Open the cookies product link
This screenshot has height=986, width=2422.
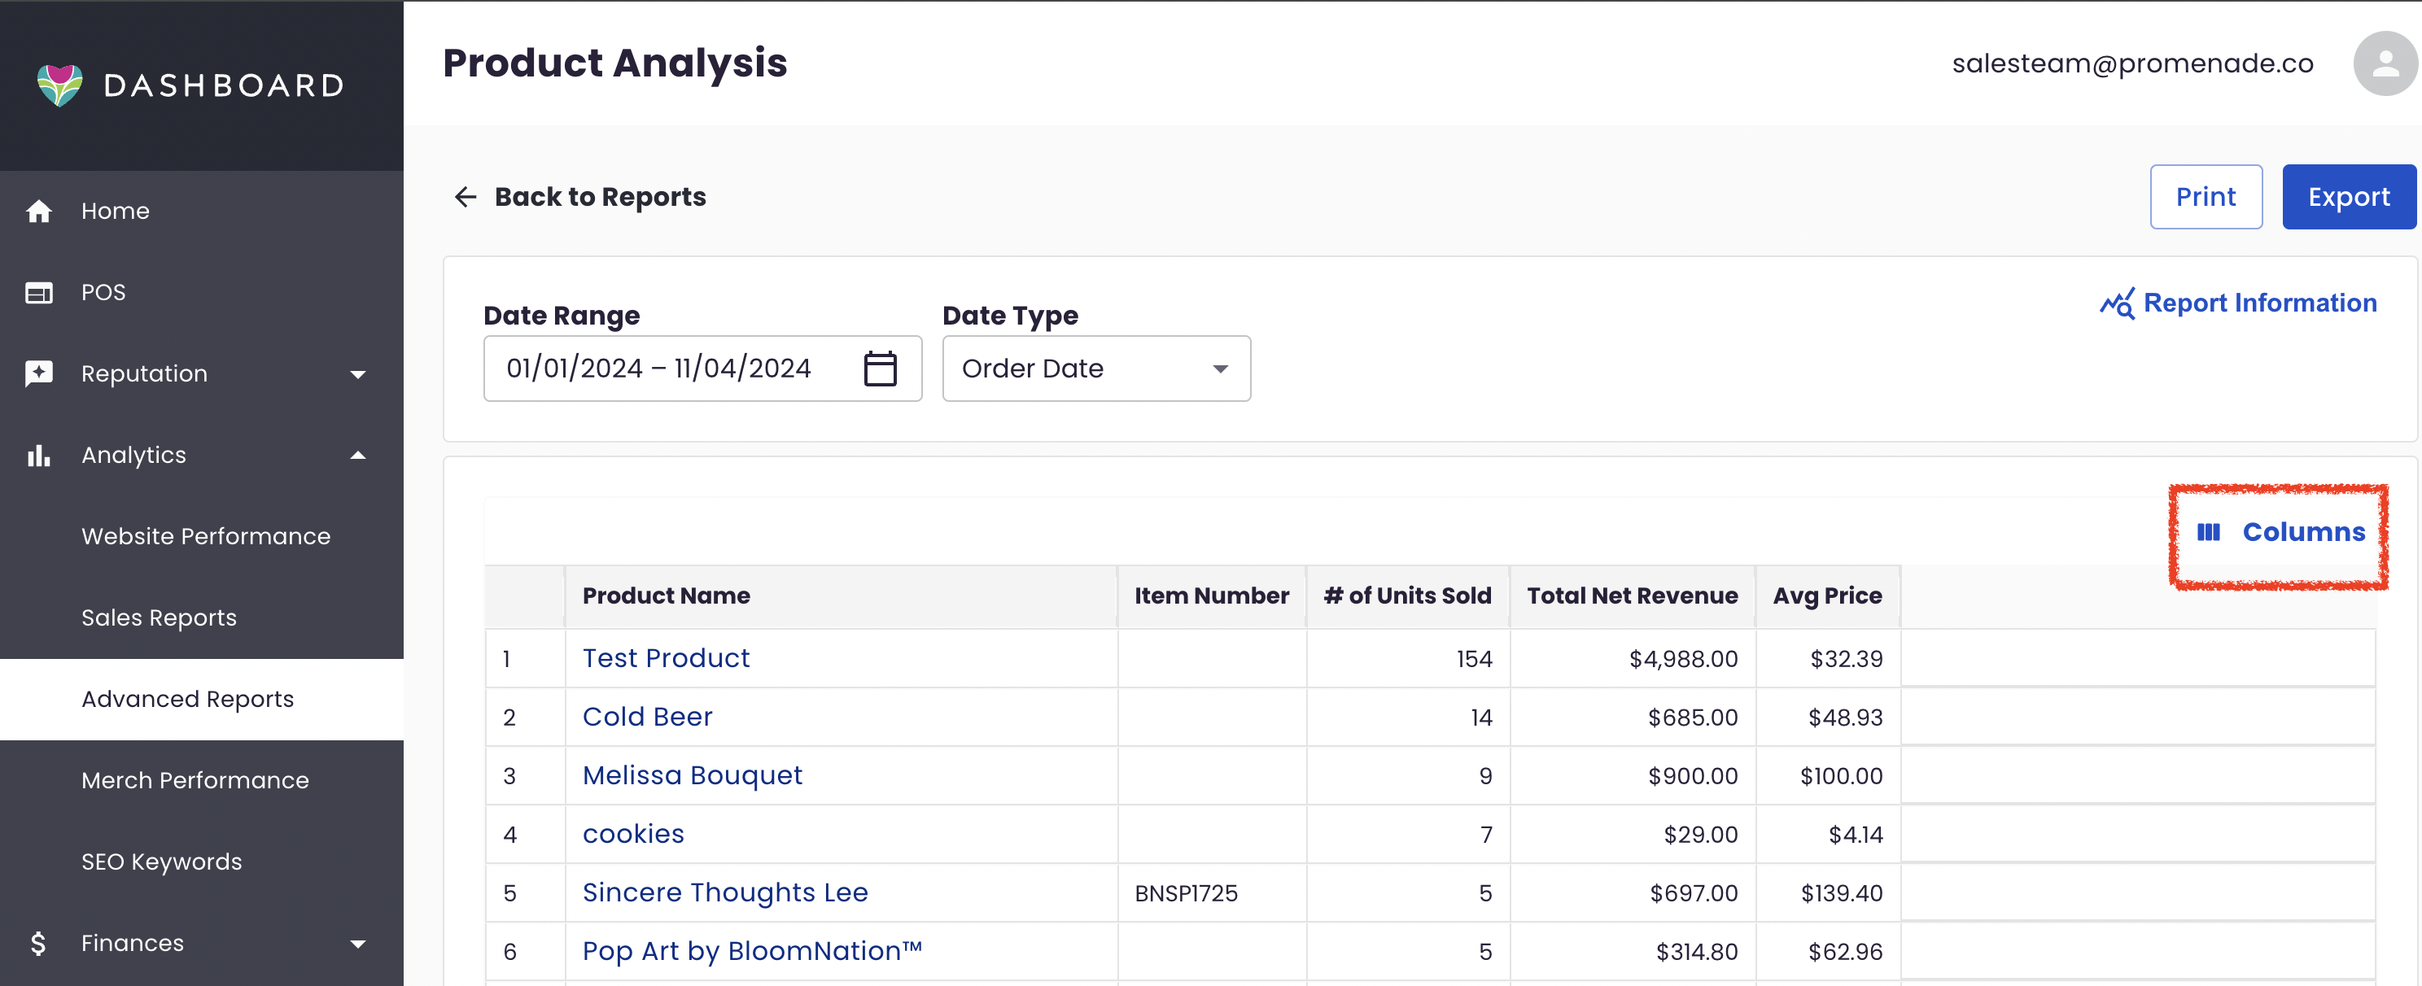pyautogui.click(x=633, y=834)
